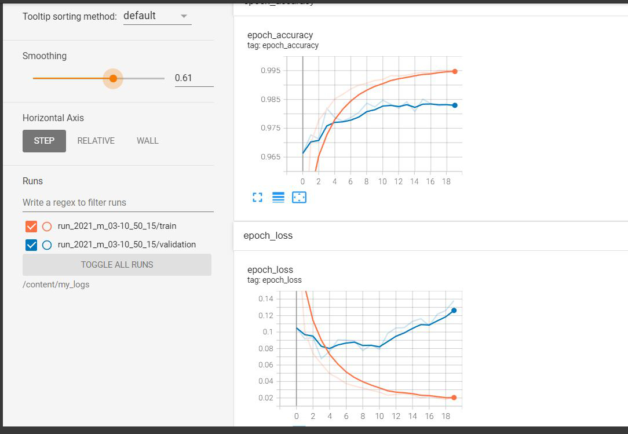Select STEP horizontal axis mode
The image size is (628, 434).
tap(44, 141)
